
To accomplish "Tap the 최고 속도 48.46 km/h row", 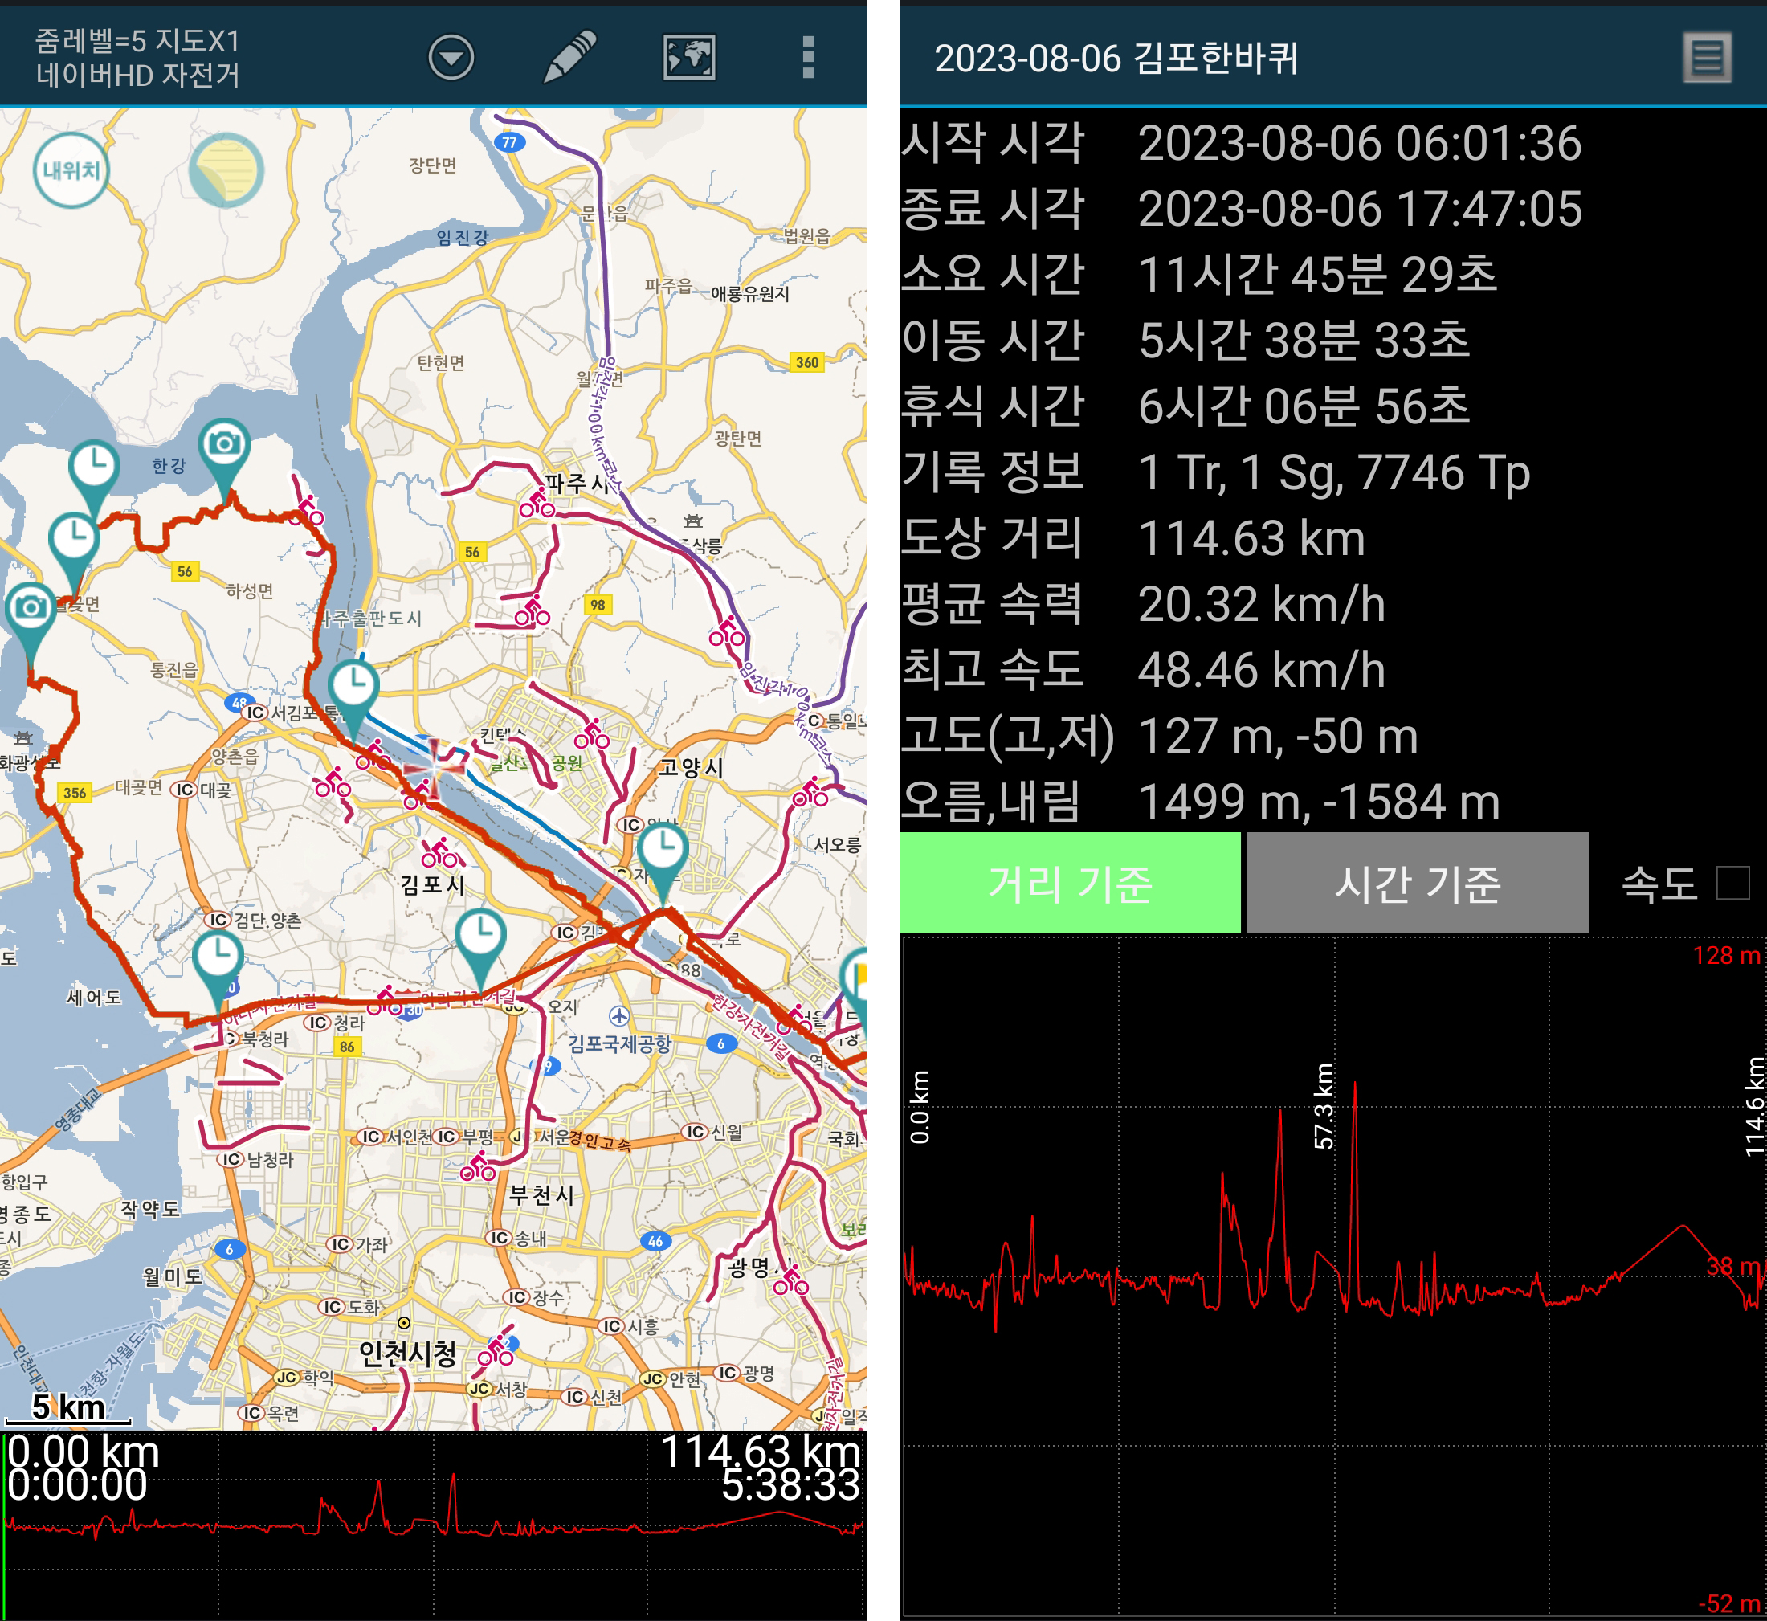I will tap(1333, 669).
